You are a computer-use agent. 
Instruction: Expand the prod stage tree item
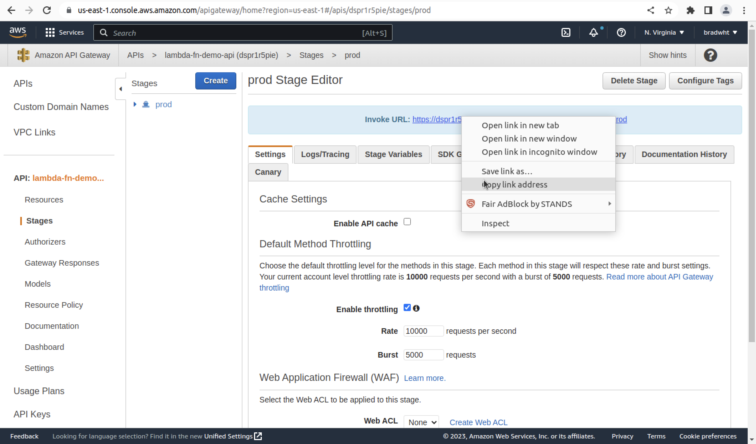134,104
